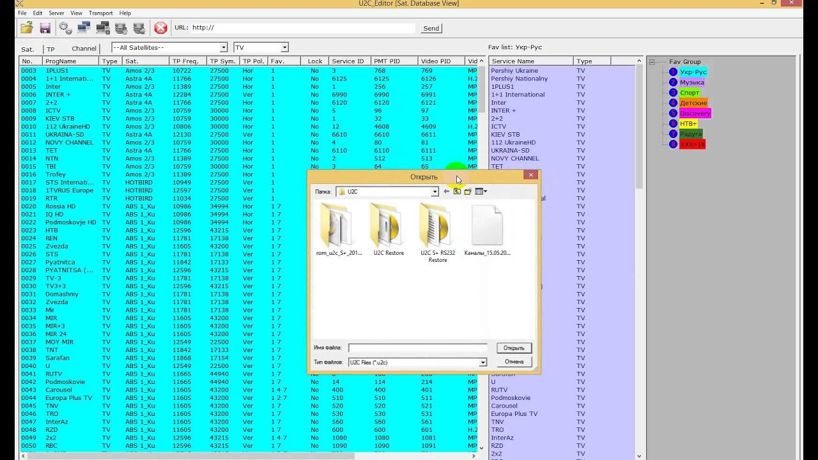Image resolution: width=818 pixels, height=460 pixels.
Task: Expand the Папка folder location dropdown
Action: [435, 192]
